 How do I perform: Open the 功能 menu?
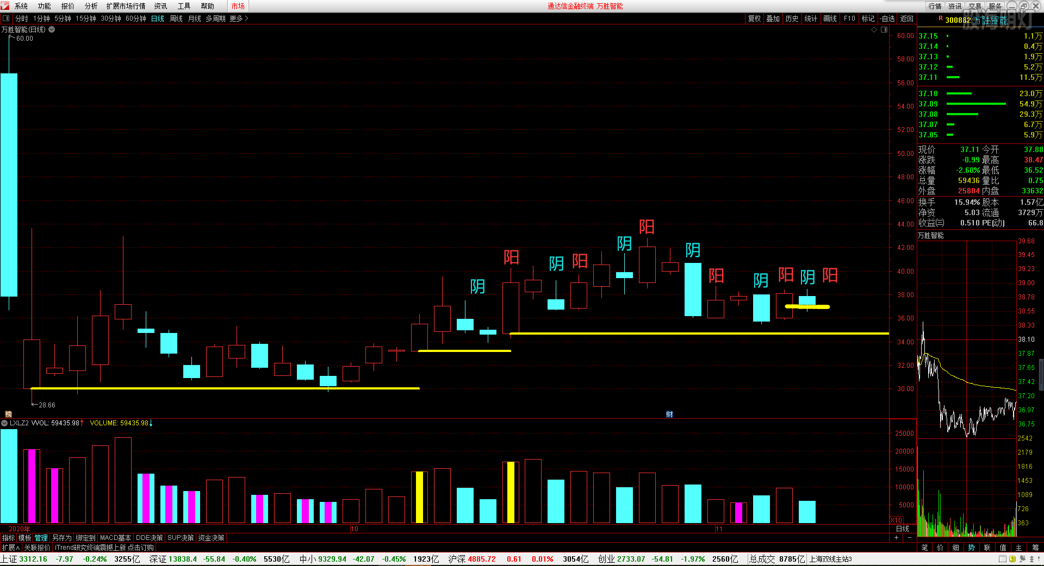pos(44,6)
